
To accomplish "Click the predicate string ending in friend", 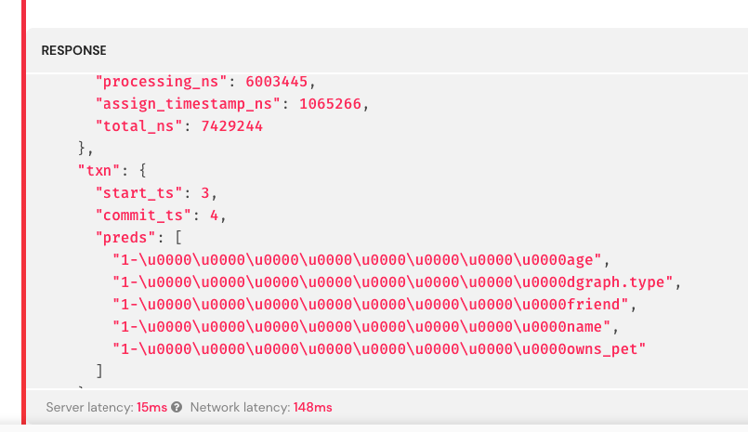I will click(x=370, y=305).
